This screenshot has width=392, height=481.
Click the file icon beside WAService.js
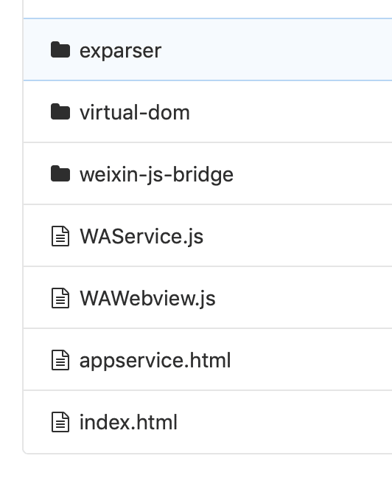60,236
